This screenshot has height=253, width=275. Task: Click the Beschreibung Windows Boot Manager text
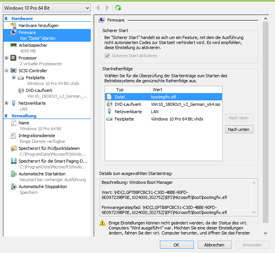137,182
